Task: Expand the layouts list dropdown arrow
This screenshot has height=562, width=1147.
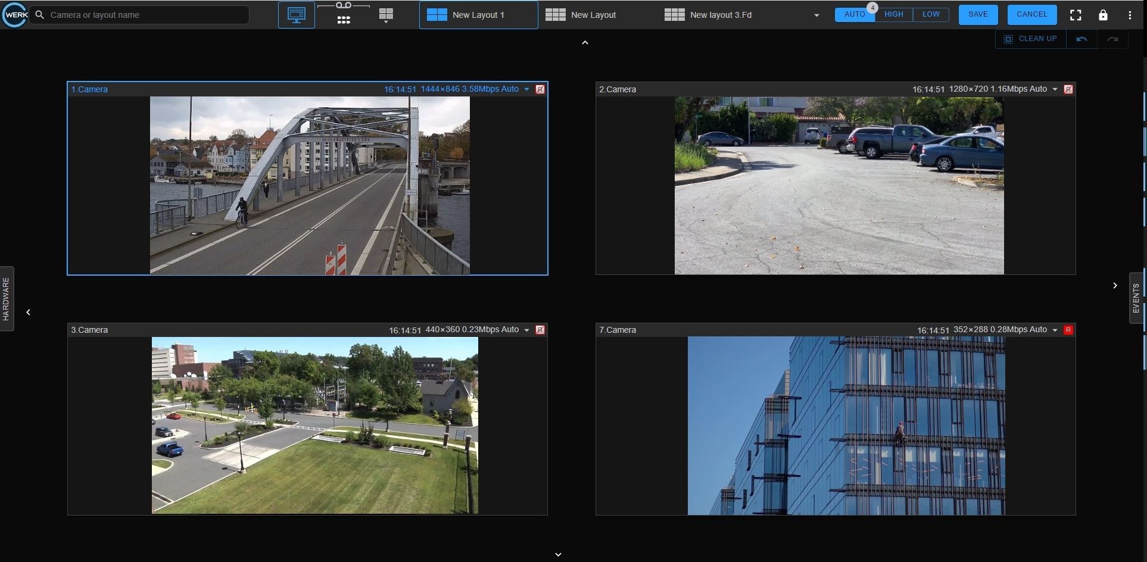Action: pos(816,15)
